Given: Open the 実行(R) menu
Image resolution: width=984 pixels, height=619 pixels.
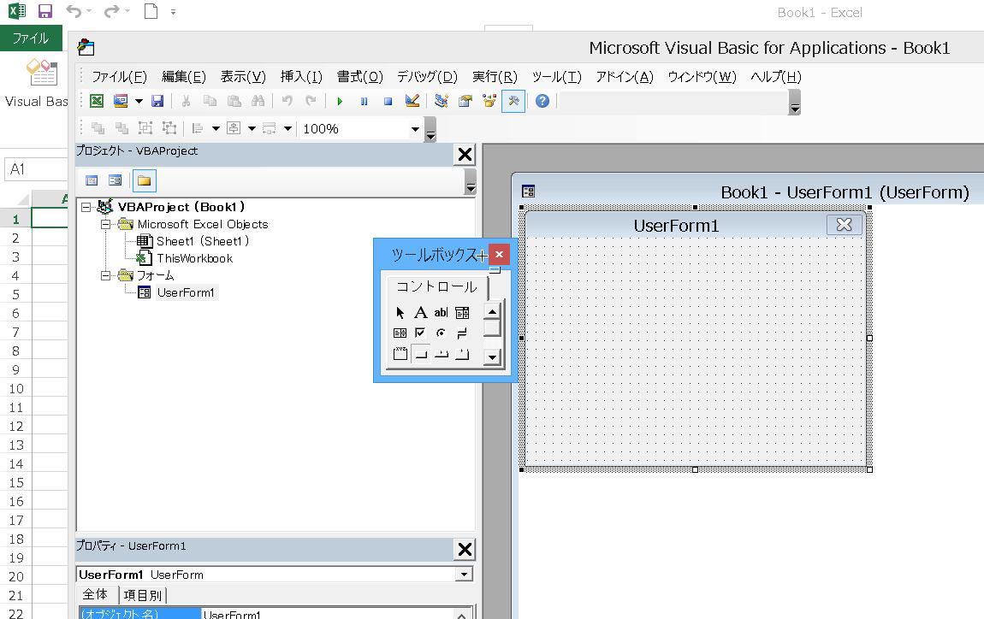Looking at the screenshot, I should pos(495,76).
